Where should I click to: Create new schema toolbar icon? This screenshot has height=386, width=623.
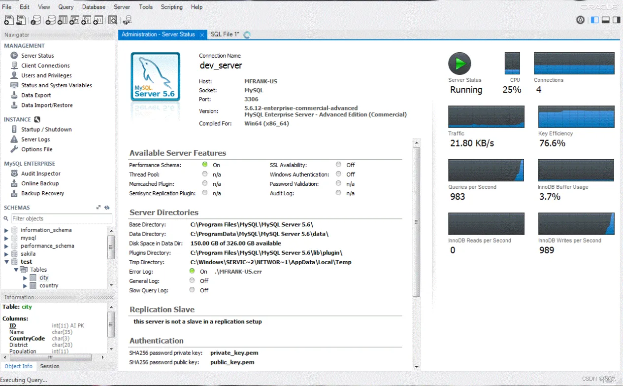50,20
